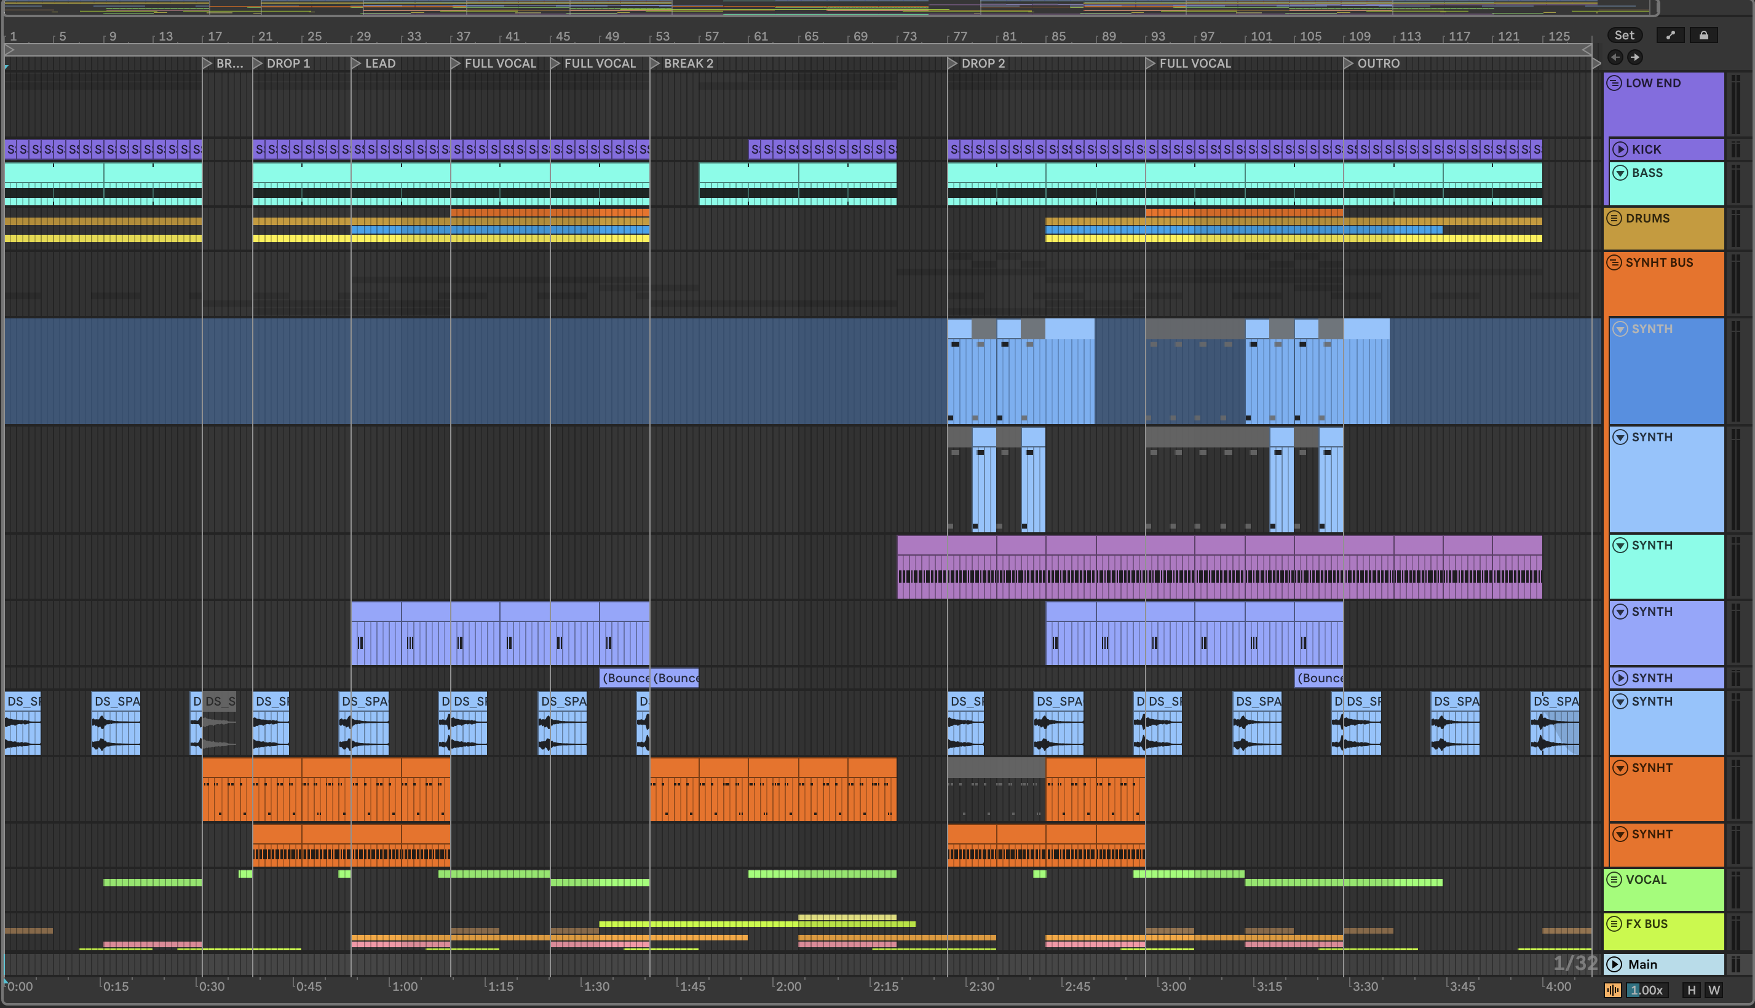Viewport: 1755px width, 1008px height.
Task: Toggle the lock envelopes button
Action: (x=1704, y=35)
